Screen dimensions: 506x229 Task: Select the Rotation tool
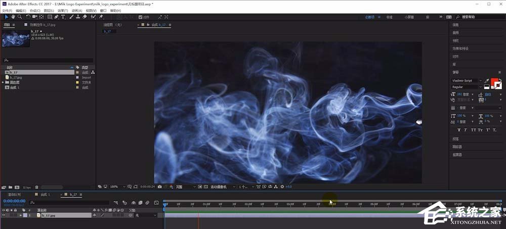click(x=28, y=17)
